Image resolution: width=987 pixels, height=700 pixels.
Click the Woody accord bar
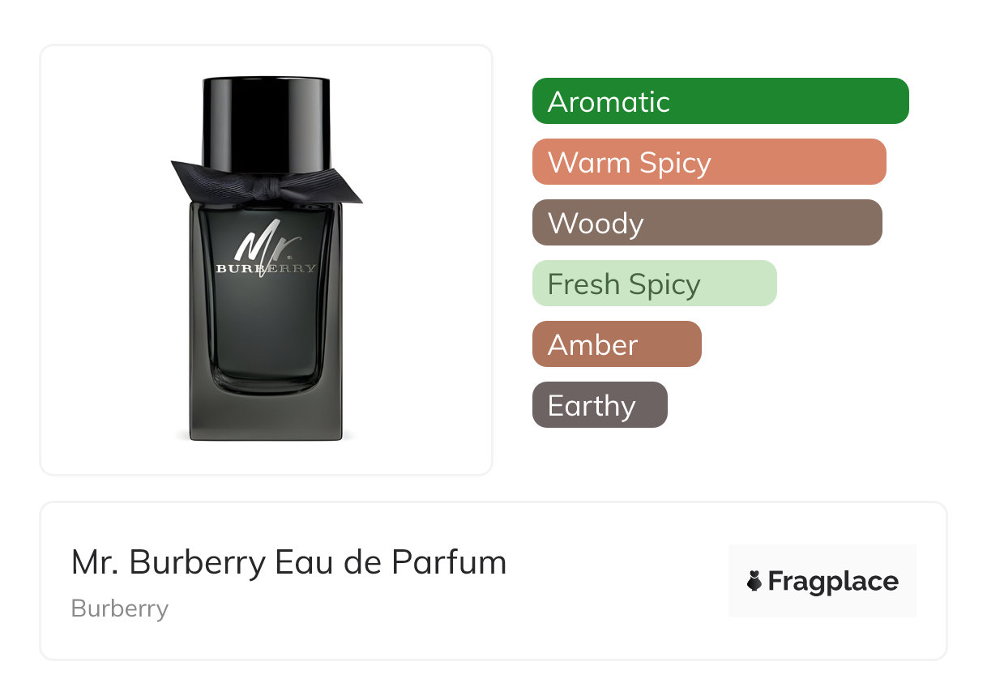707,223
